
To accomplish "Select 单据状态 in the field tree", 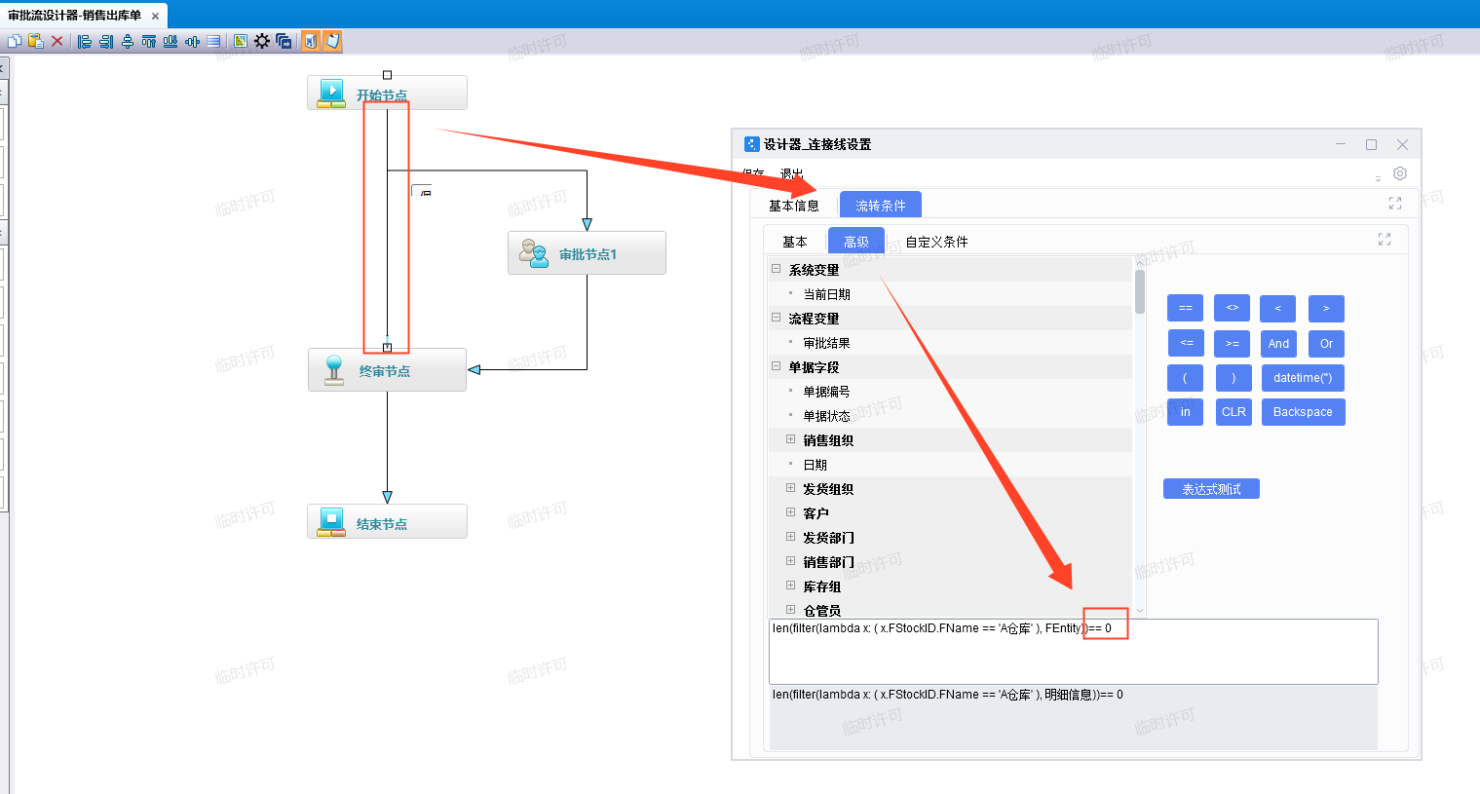I will coord(826,416).
